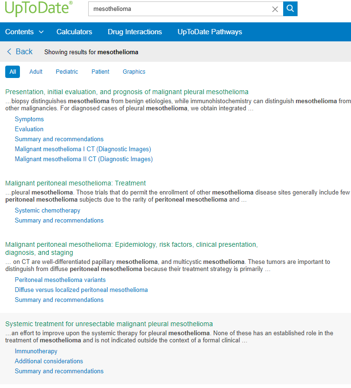This screenshot has height=388, width=351.
Task: Open Systemic treatment for unresectable pleural mesothelioma
Action: click(109, 324)
